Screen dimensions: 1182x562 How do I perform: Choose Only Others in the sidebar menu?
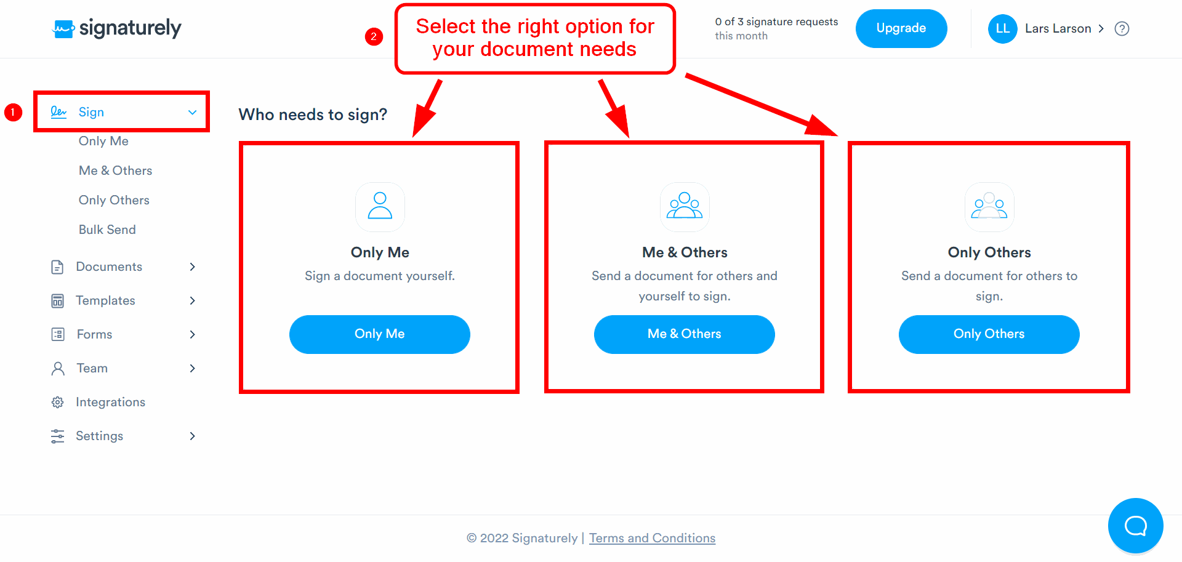[114, 199]
